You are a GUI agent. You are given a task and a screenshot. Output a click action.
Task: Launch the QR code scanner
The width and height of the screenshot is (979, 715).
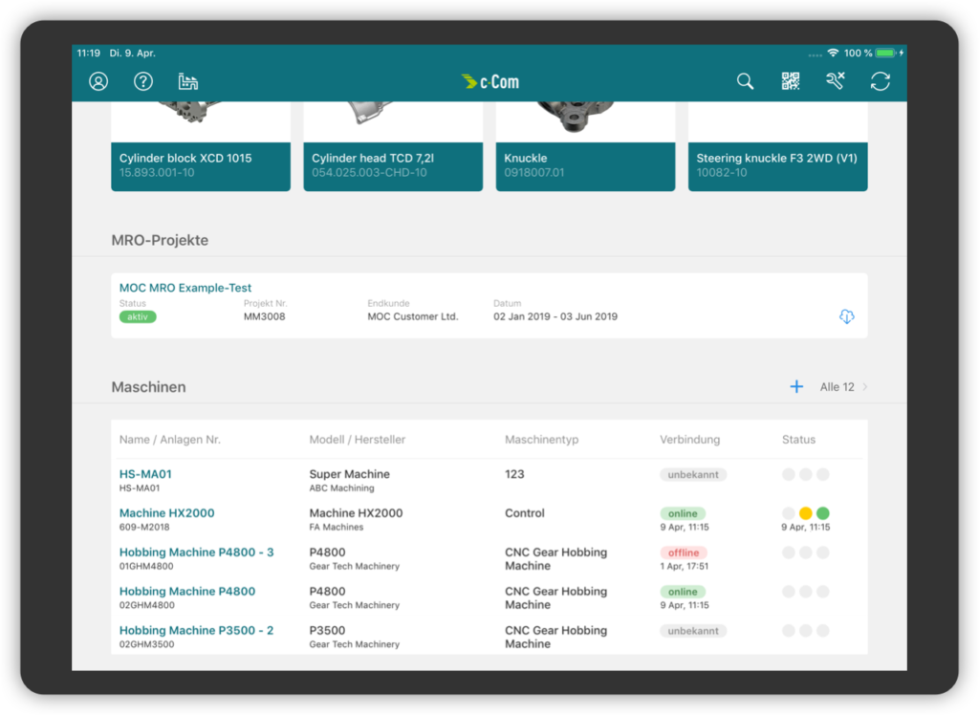pos(791,81)
